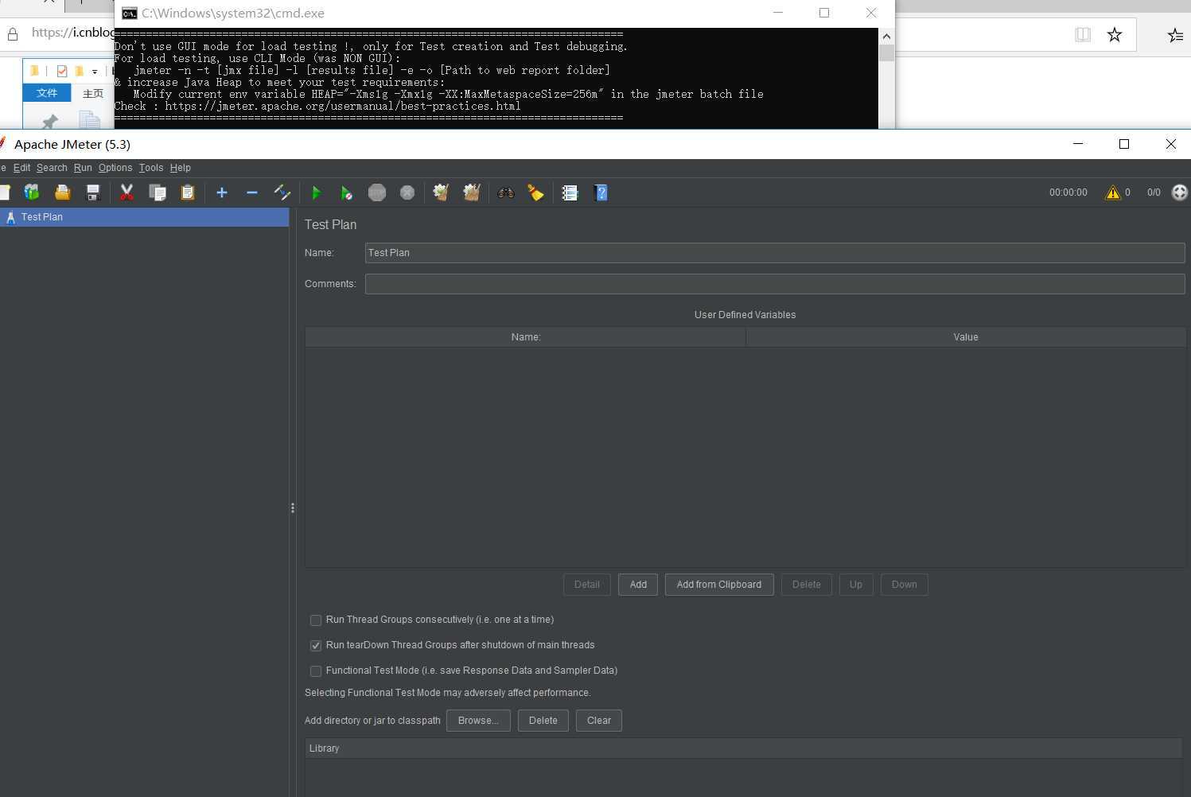The height and width of the screenshot is (797, 1191).
Task: Open the Run menu
Action: [x=83, y=168]
